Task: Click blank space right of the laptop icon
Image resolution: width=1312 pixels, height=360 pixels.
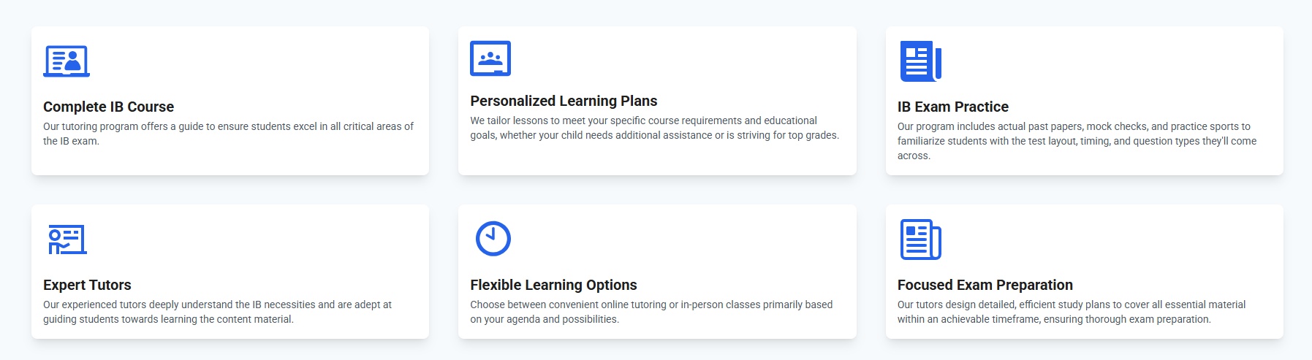Action: (x=256, y=61)
